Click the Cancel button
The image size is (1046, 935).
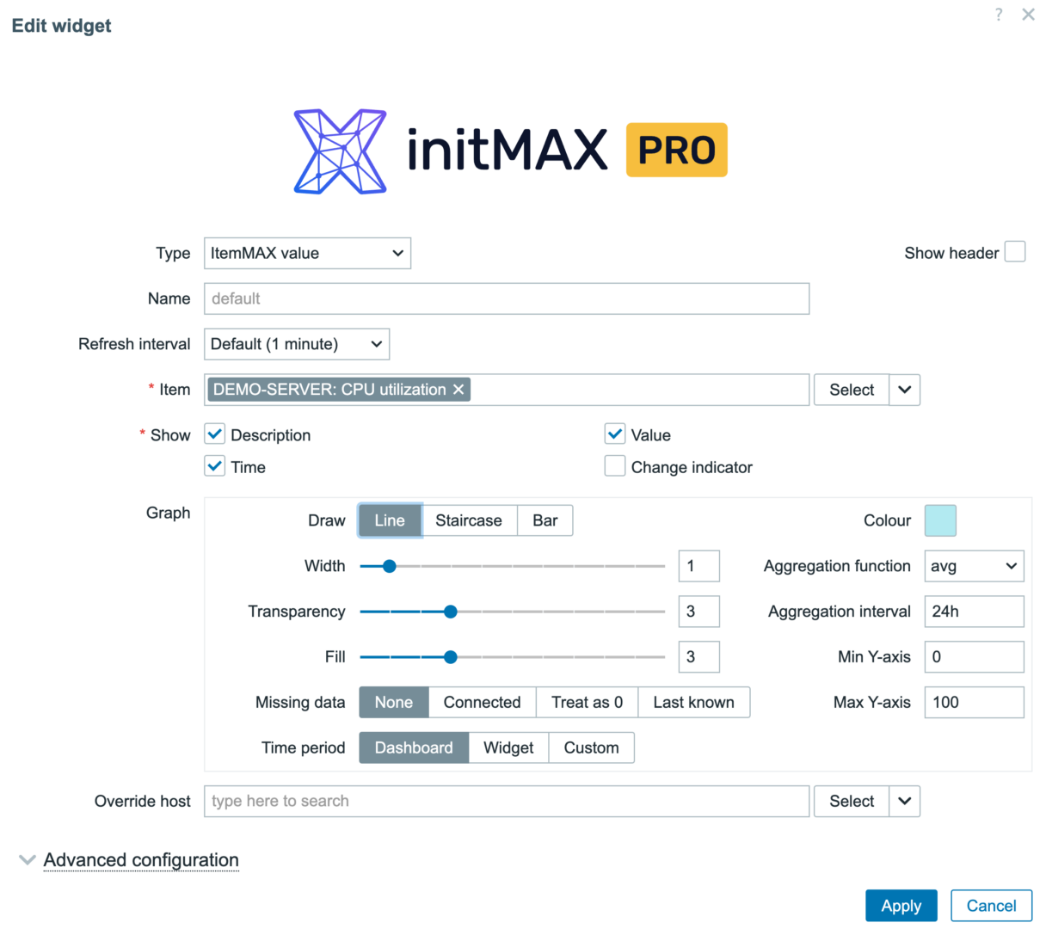[991, 906]
